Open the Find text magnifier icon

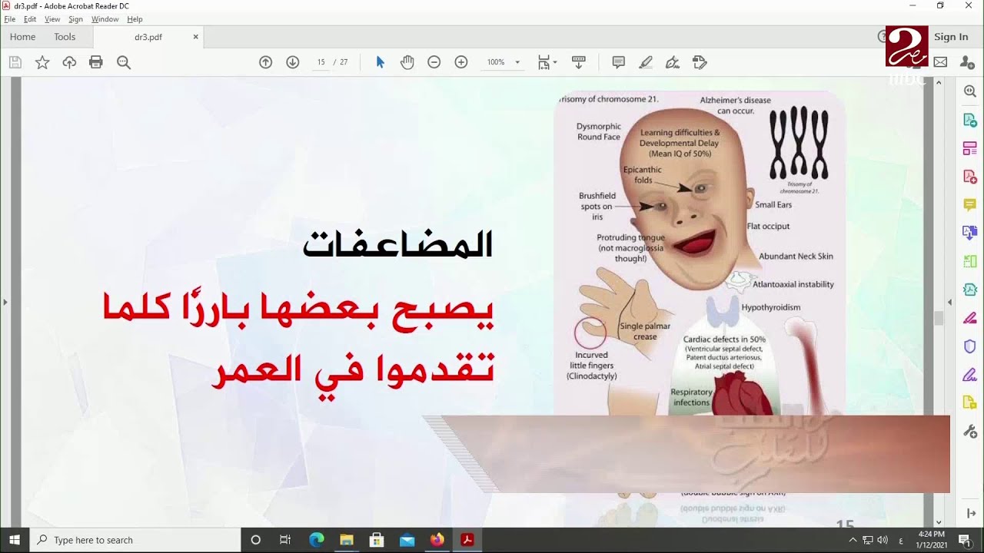[x=124, y=62]
